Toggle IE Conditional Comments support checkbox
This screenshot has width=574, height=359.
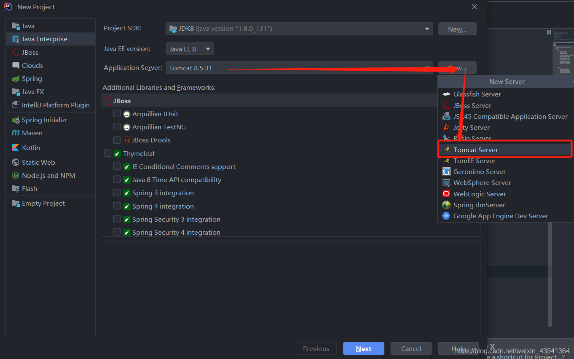[x=117, y=166]
